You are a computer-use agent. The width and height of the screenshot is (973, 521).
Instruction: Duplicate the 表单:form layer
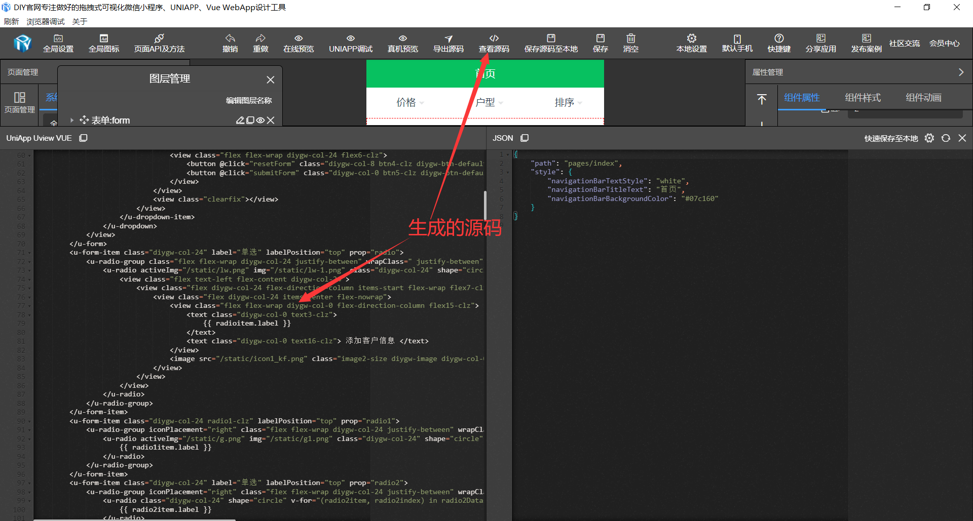(x=250, y=120)
